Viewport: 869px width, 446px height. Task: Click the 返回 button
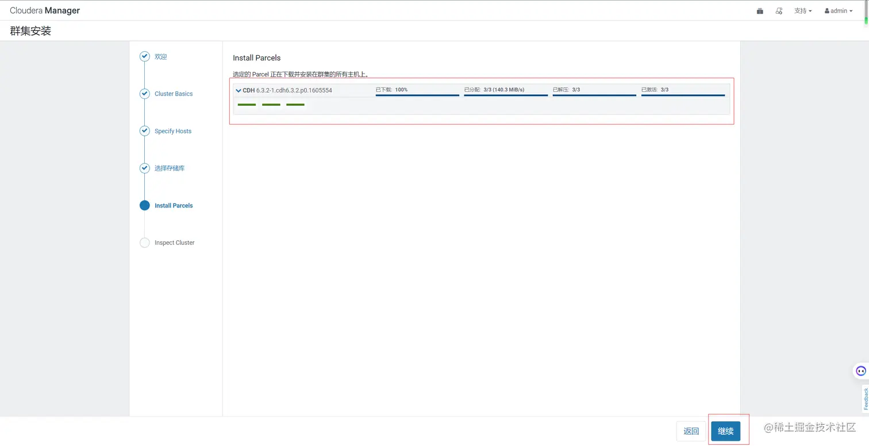point(691,431)
